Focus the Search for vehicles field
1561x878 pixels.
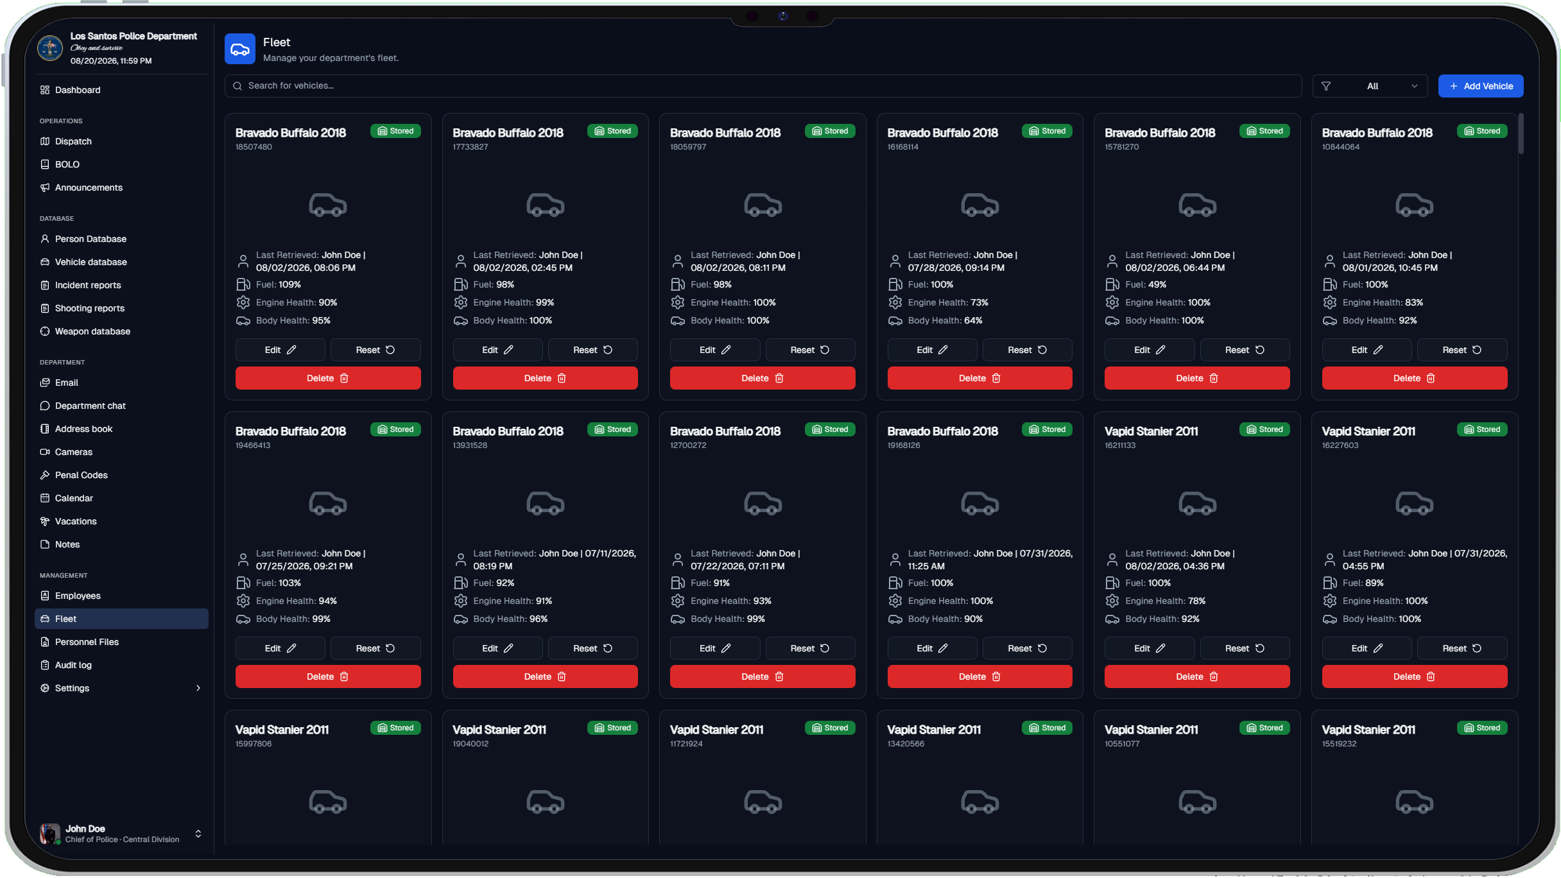pos(763,86)
